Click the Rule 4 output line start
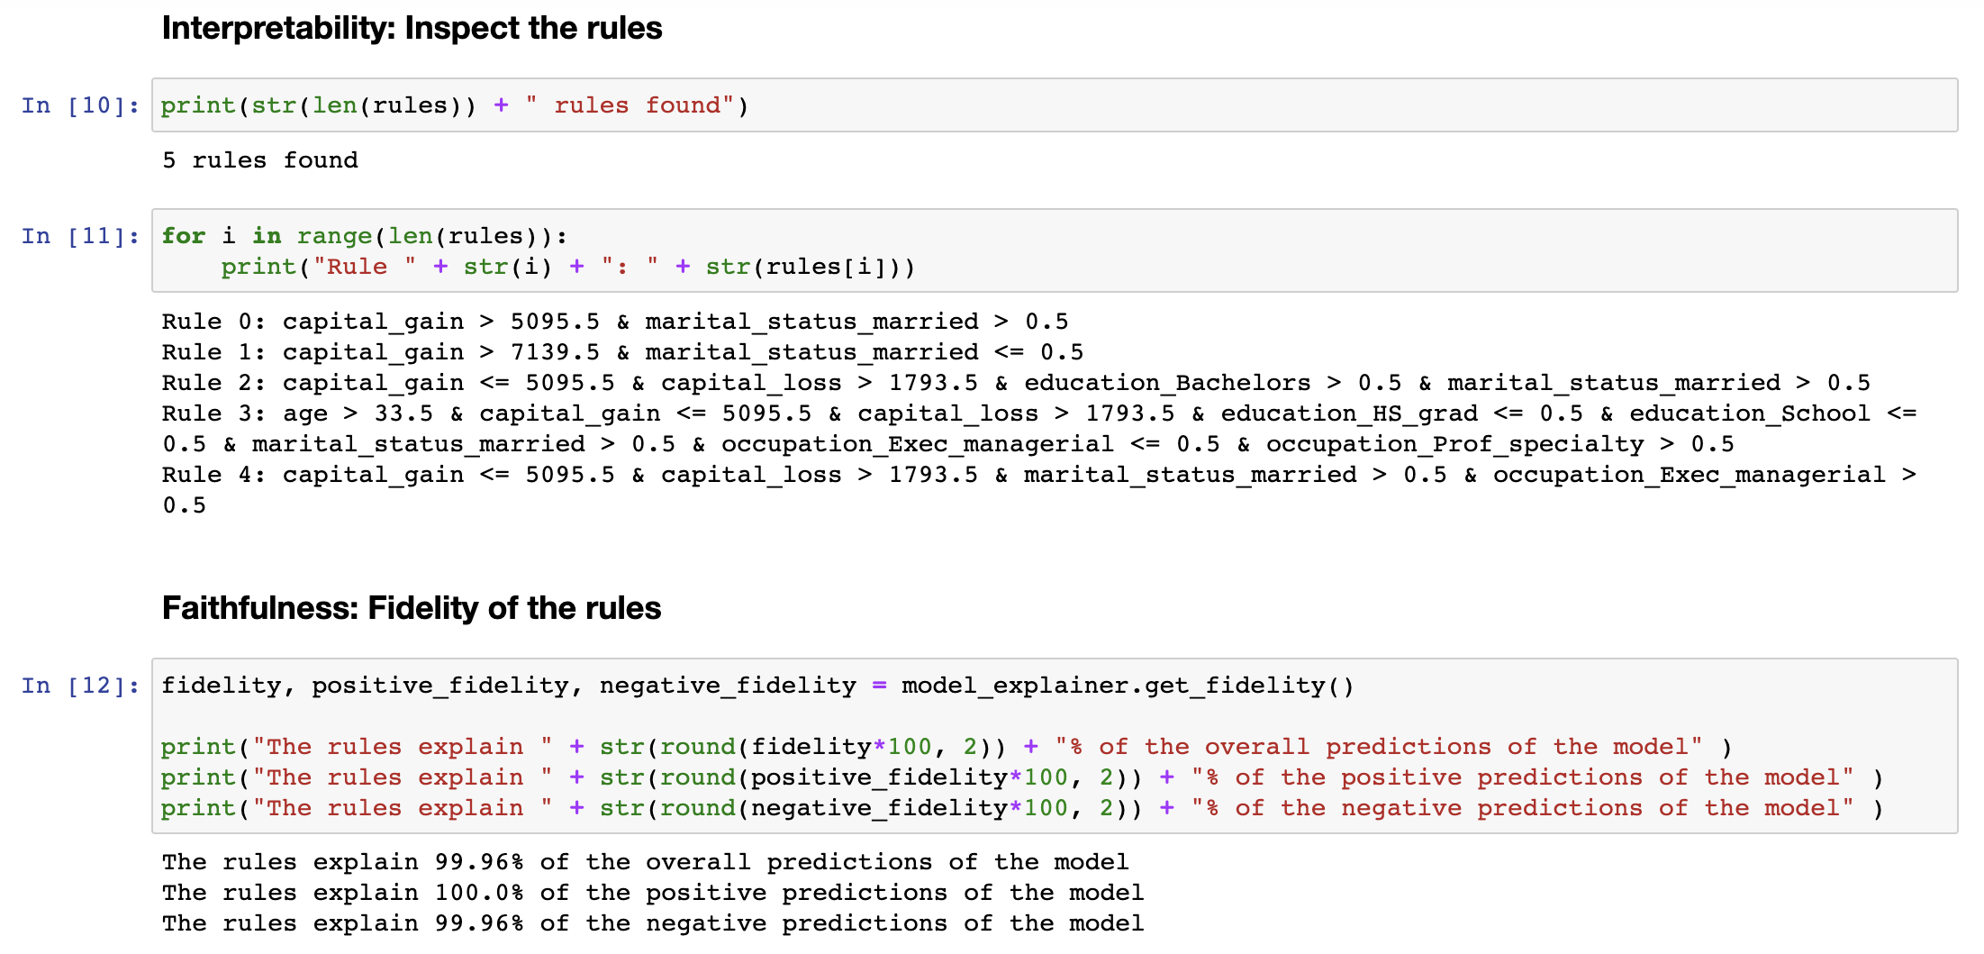 [1039, 475]
